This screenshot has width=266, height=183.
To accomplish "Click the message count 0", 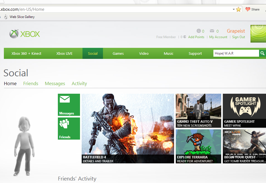I will point(218,31).
